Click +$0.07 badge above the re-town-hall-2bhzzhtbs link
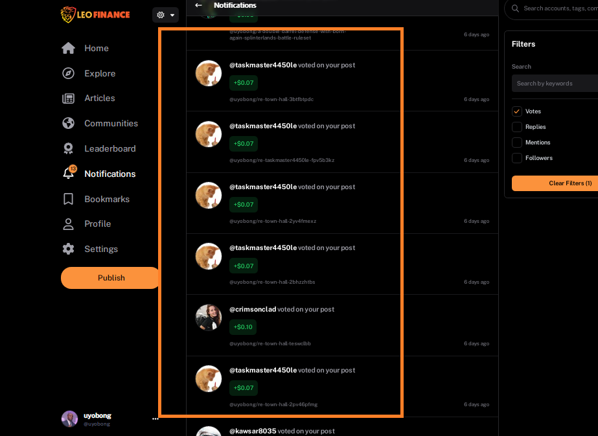Screen dimensions: 598x436 pos(244,266)
